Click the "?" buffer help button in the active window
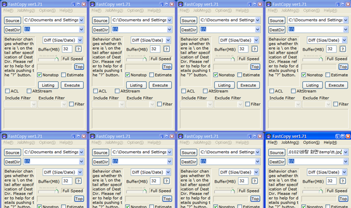The width and height of the screenshot is (351, 208). tap(343, 181)
